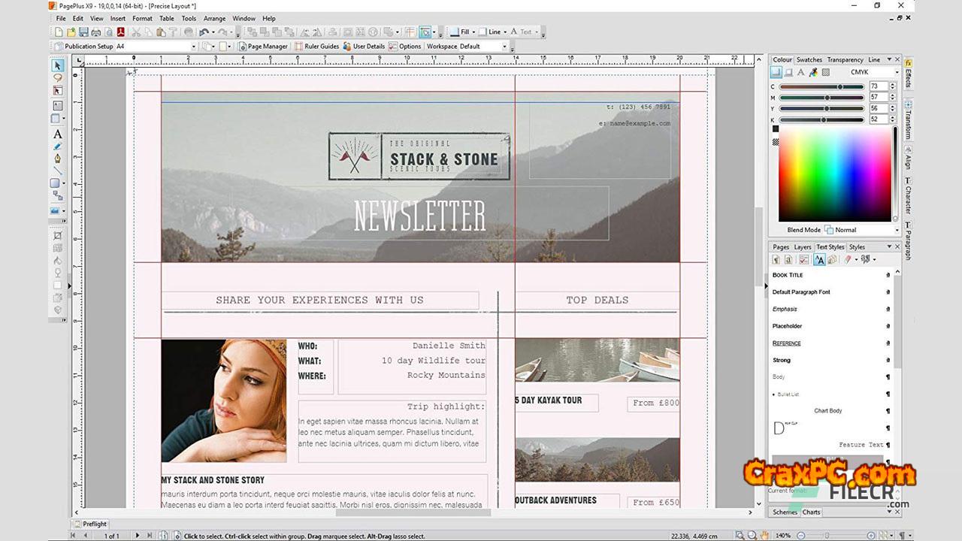Click the Save icon in the toolbar

(x=83, y=32)
